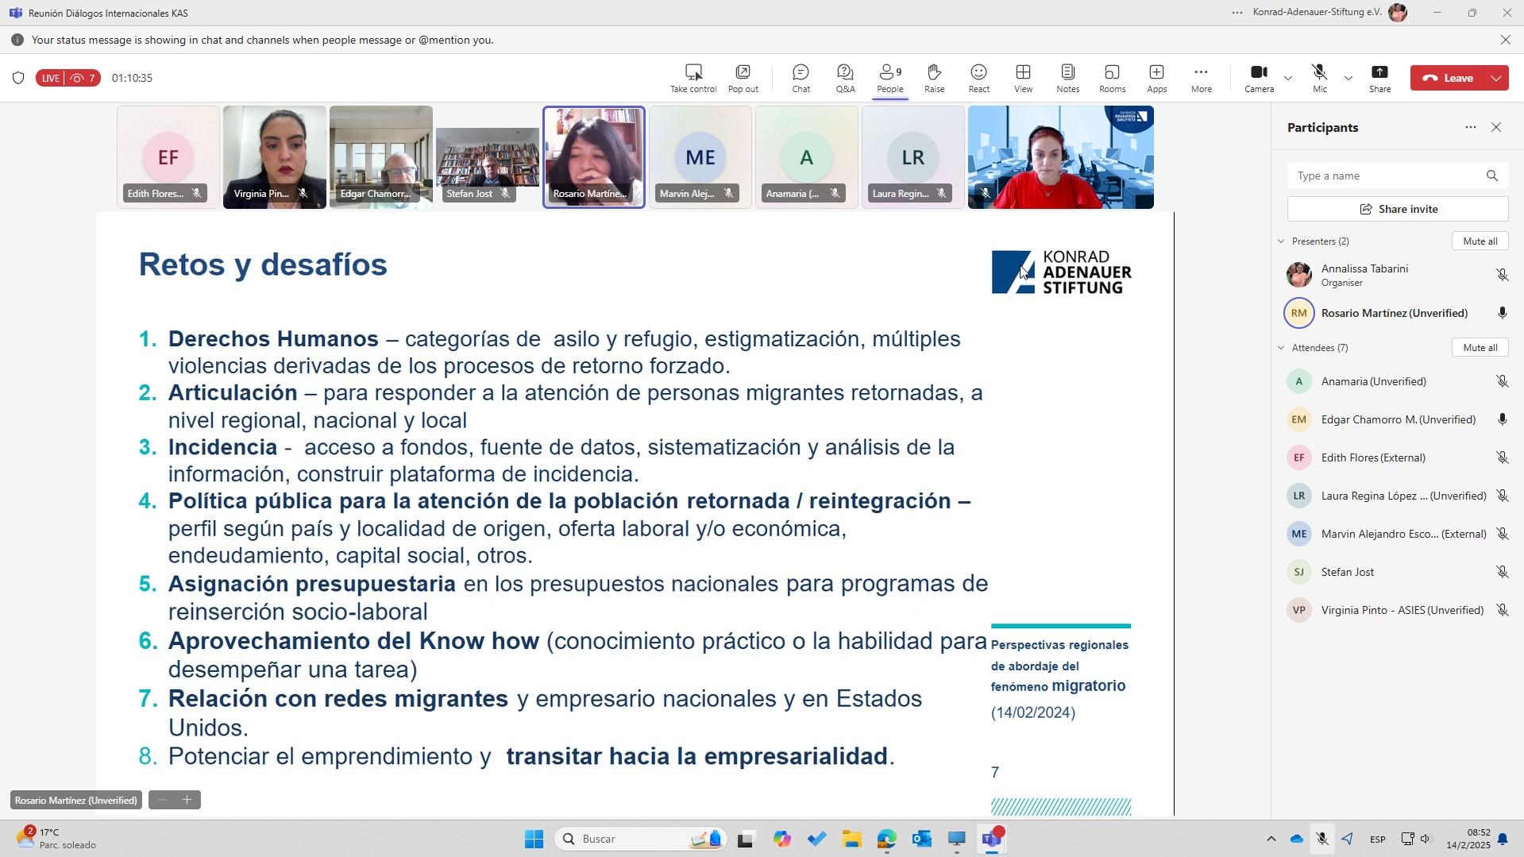Turn on the Camera
This screenshot has width=1524, height=857.
click(1259, 78)
